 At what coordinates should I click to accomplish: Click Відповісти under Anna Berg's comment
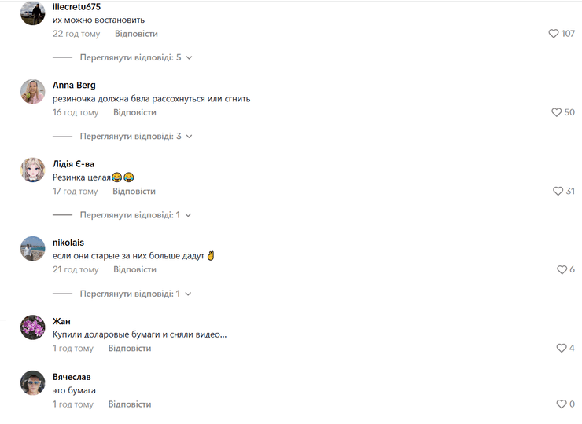pyautogui.click(x=134, y=112)
